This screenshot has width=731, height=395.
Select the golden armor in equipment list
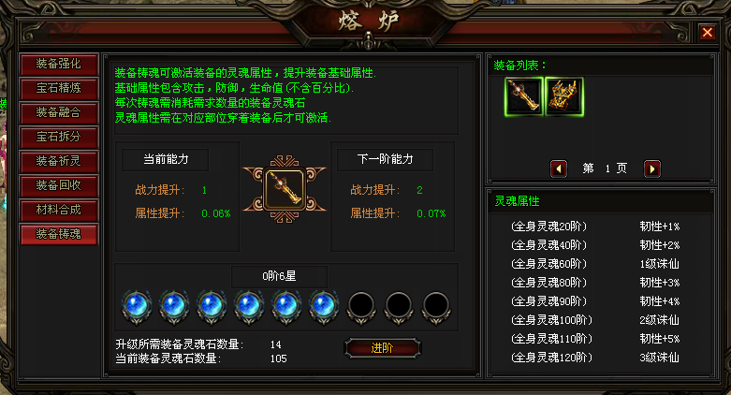pyautogui.click(x=564, y=96)
